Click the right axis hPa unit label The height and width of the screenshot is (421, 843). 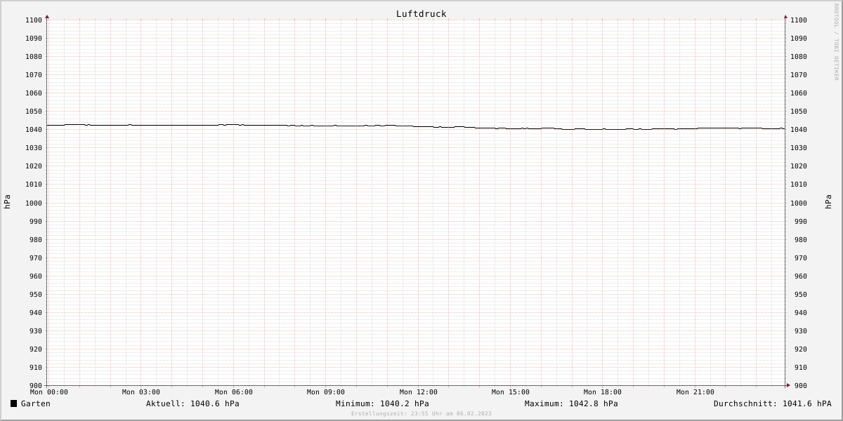(x=828, y=202)
